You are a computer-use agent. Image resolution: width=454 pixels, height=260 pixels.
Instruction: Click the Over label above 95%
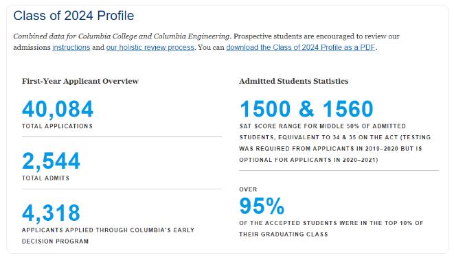coord(248,189)
